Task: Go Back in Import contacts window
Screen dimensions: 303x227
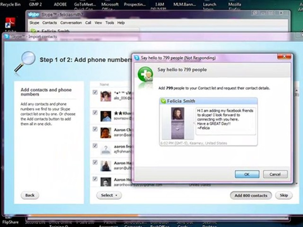Action: (x=30, y=195)
